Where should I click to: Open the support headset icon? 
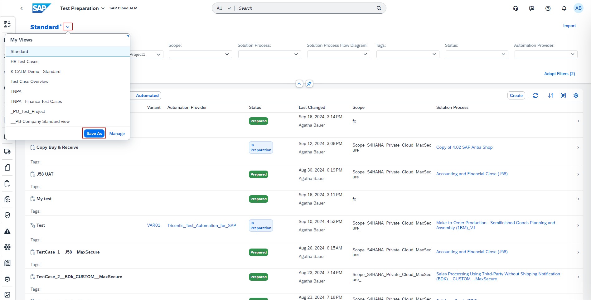516,8
